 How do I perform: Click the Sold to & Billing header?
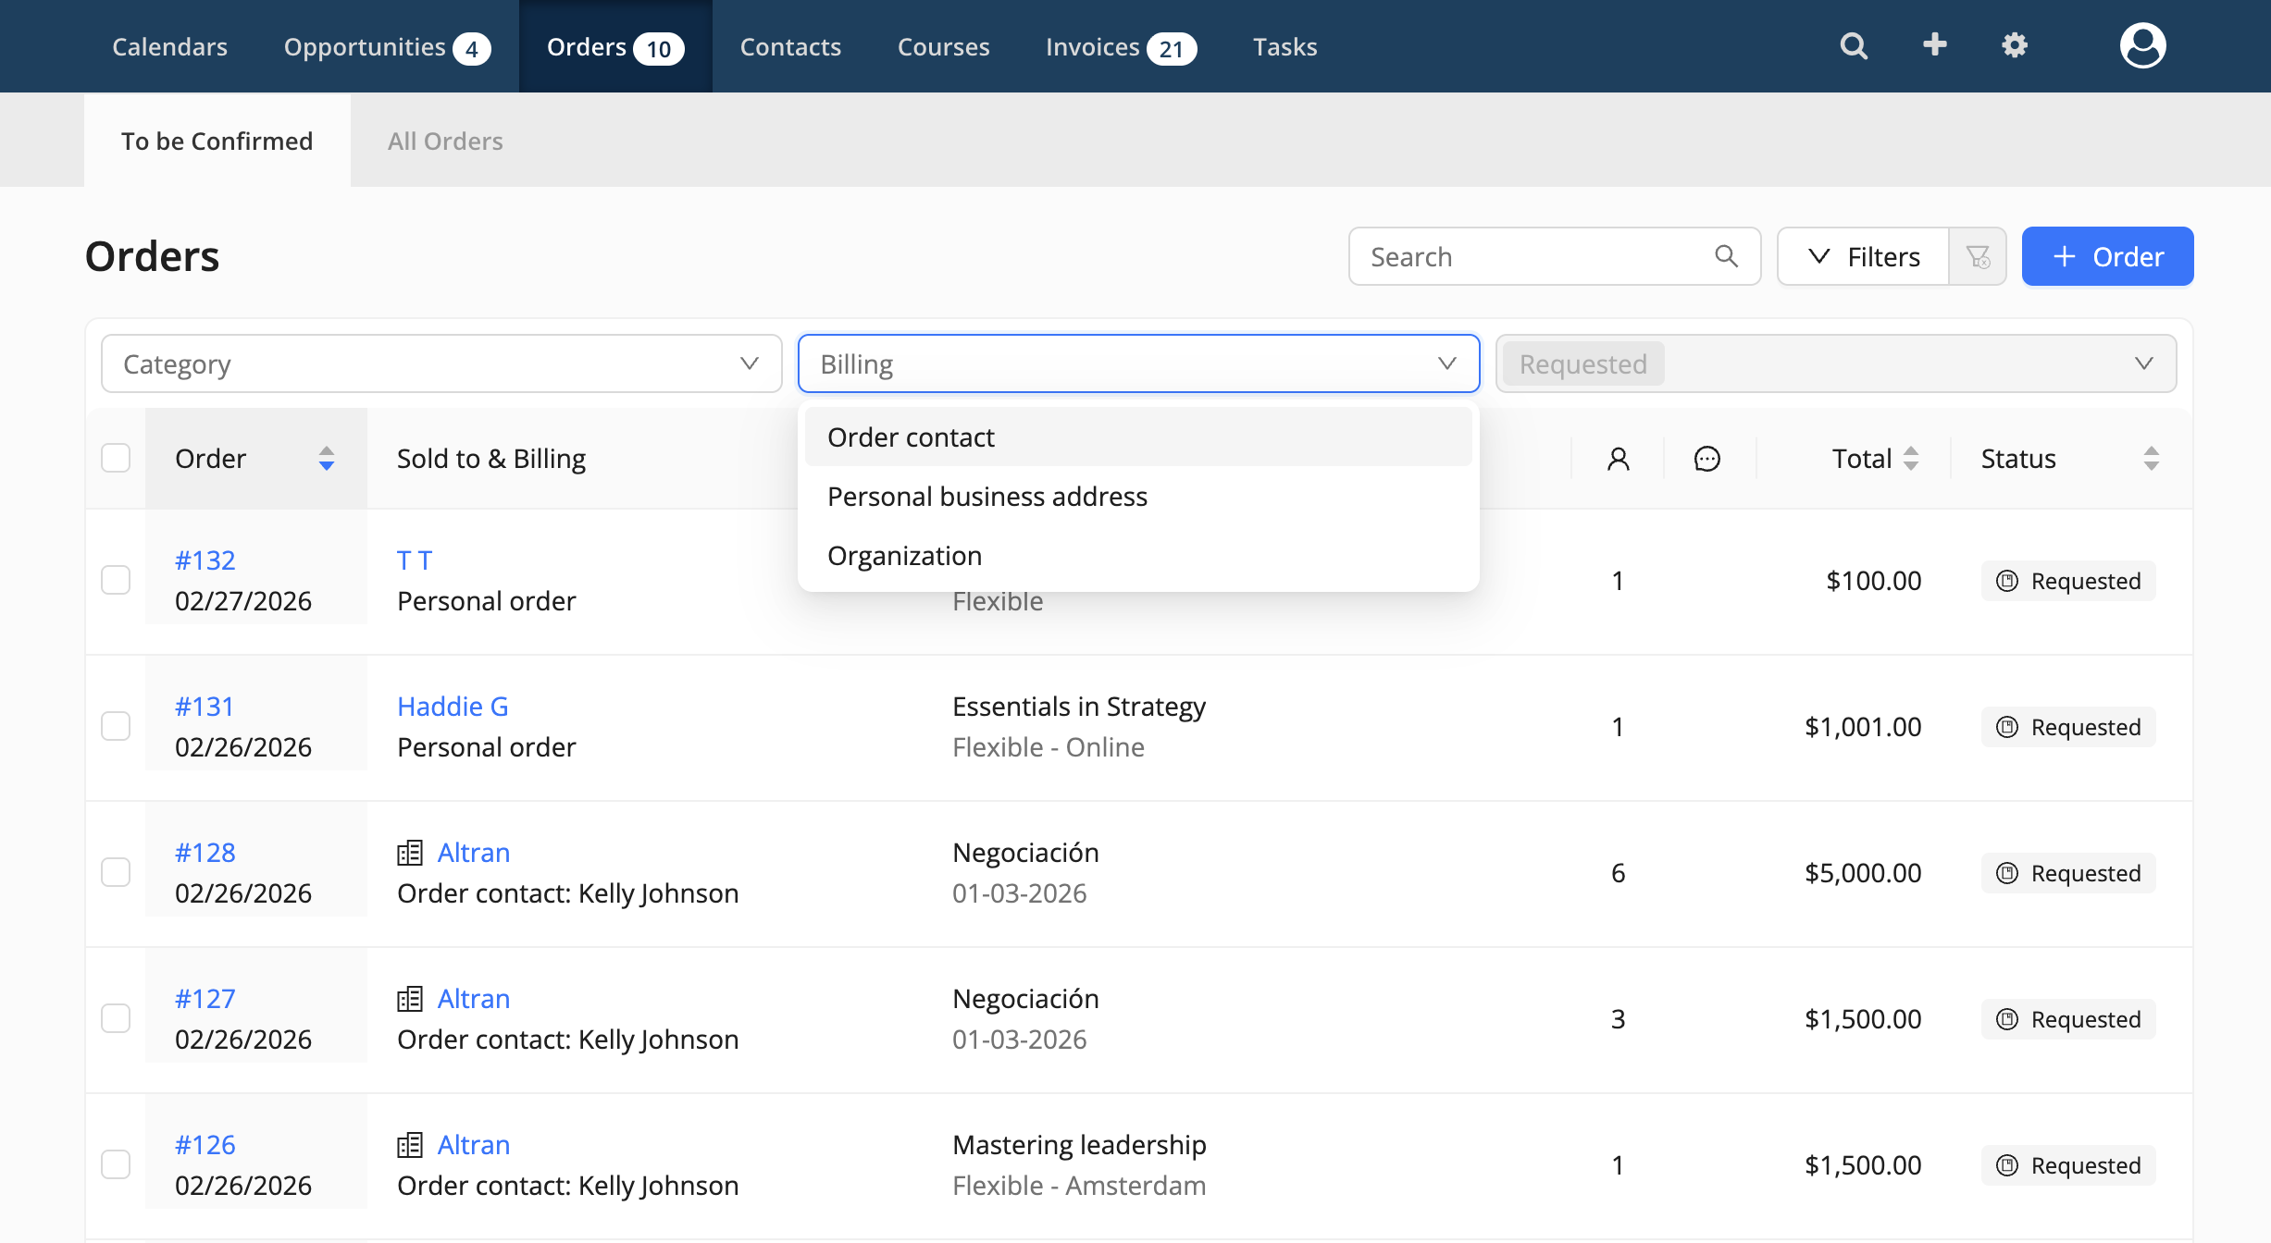coord(491,459)
